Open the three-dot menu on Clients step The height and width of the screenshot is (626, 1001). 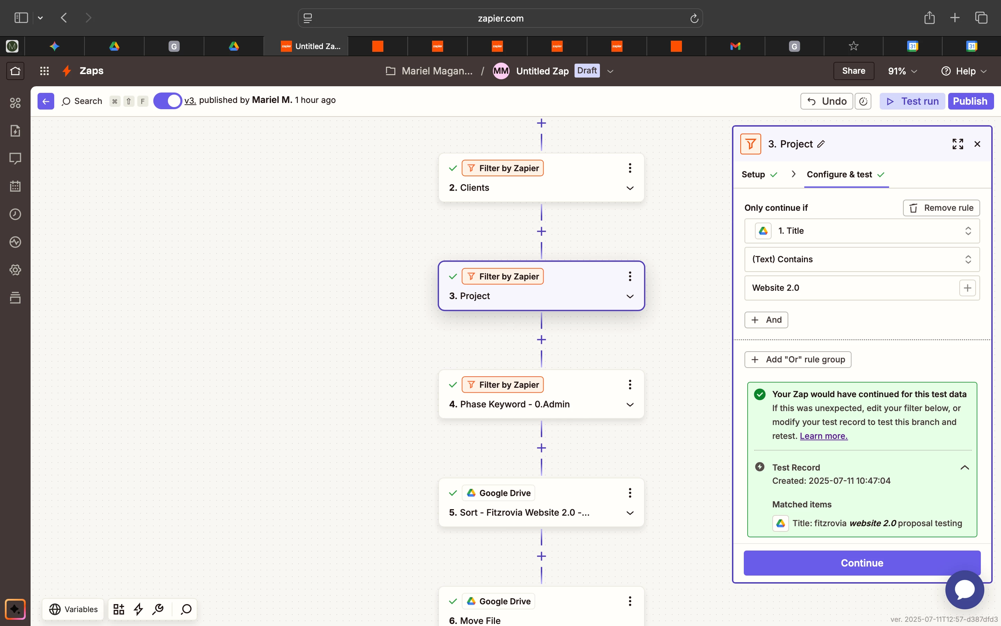(629, 168)
